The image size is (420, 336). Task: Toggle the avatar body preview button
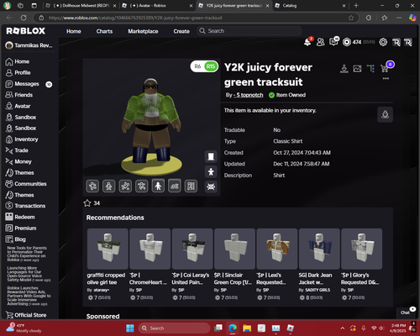pos(211,171)
